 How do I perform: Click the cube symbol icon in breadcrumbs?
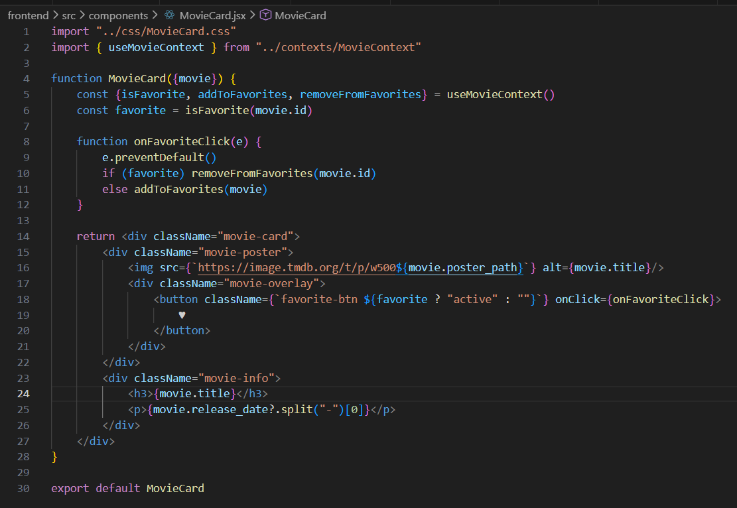pyautogui.click(x=265, y=15)
